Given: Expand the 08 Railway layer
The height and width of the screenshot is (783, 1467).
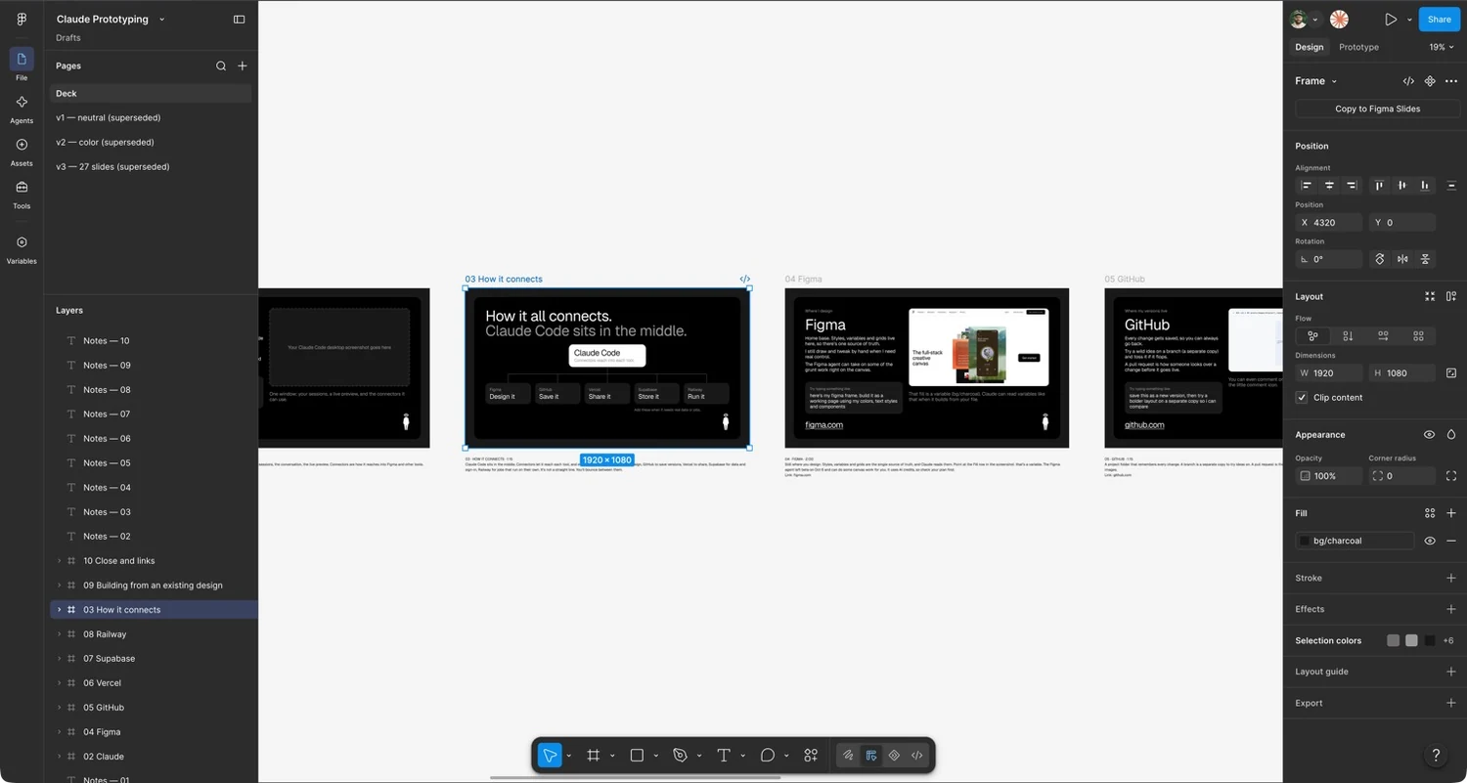Looking at the screenshot, I should (59, 634).
